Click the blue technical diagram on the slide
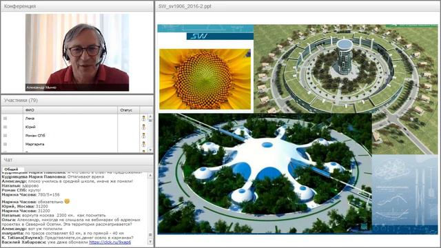The height and width of the screenshot is (248, 441). [405, 194]
